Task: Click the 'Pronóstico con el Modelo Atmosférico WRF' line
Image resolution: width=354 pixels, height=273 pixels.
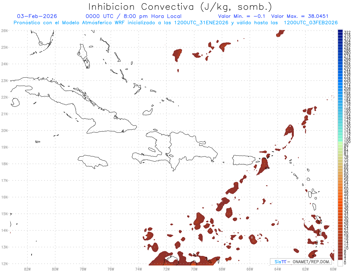Action: 176,23
